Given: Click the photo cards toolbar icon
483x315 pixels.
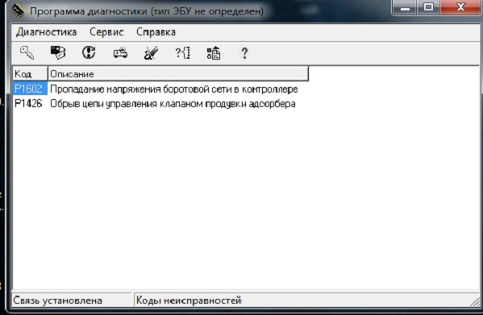Looking at the screenshot, I should [x=58, y=53].
